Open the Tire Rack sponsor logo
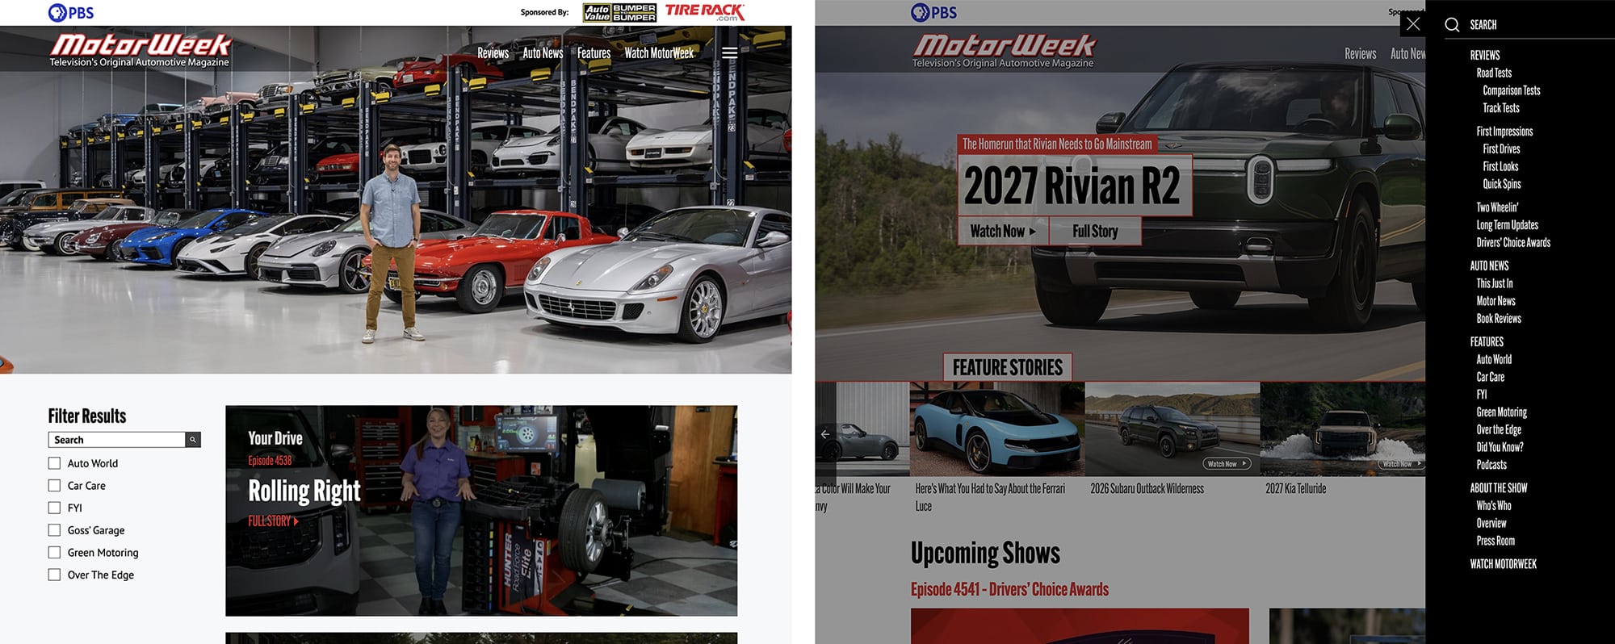Screen dimensions: 1615x644 tap(705, 11)
